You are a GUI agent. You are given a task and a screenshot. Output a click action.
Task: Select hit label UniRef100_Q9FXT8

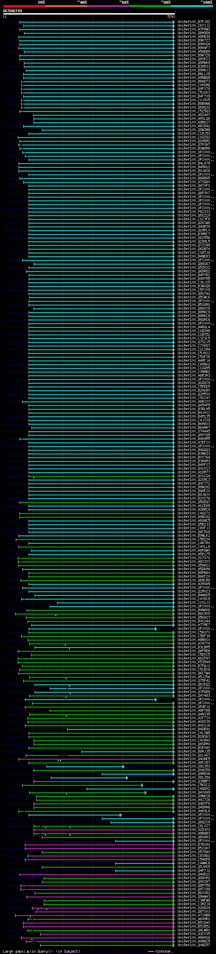(x=194, y=89)
